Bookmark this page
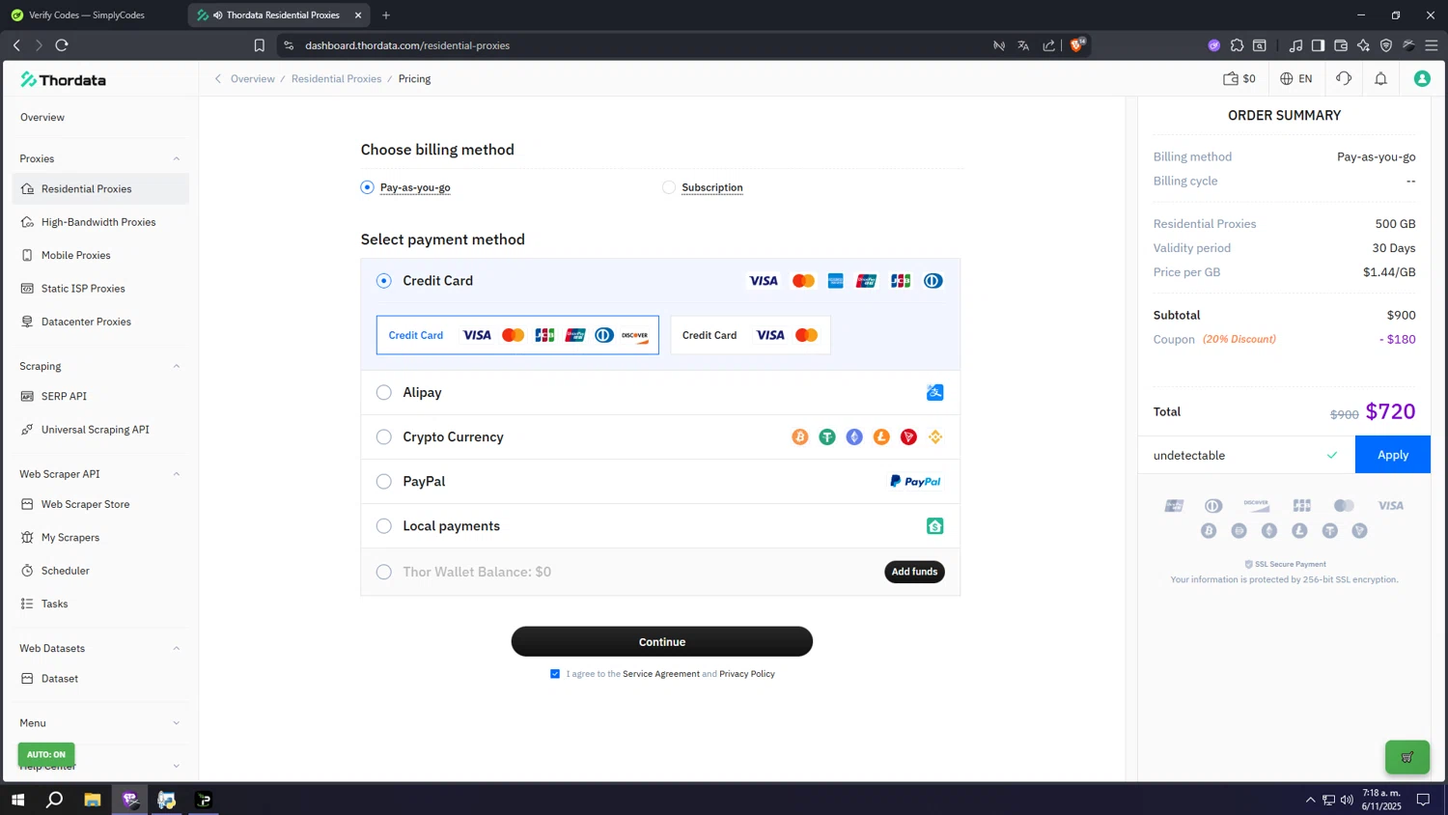This screenshot has width=1448, height=815. point(259,45)
